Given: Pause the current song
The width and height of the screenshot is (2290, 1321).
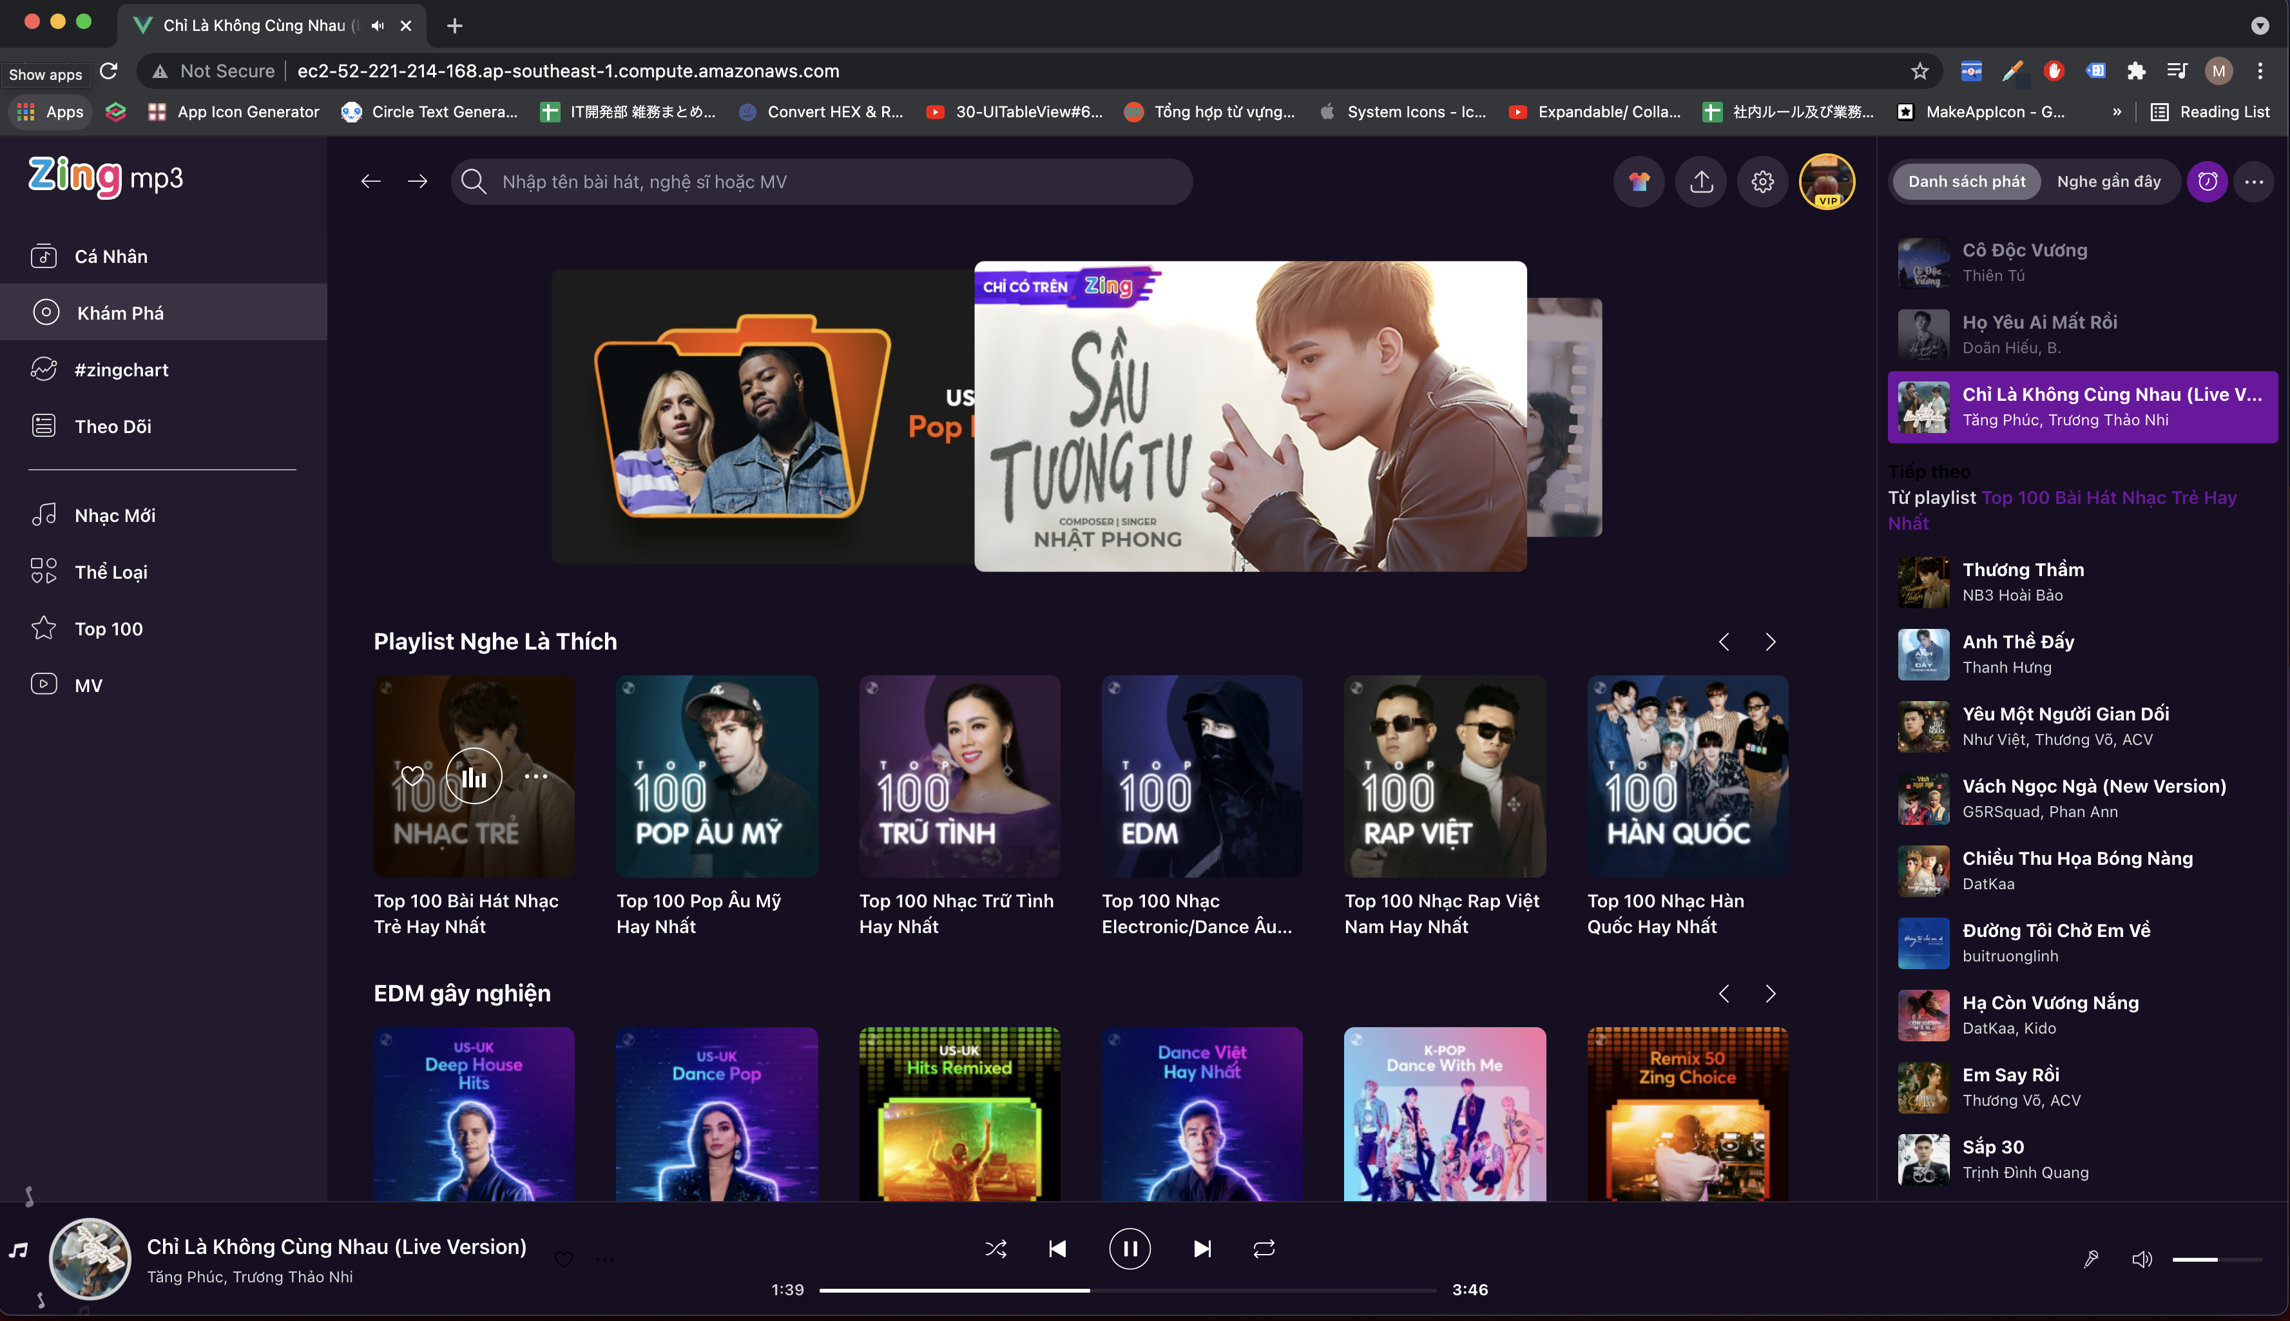Looking at the screenshot, I should pos(1129,1248).
